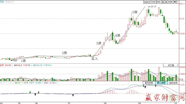
Task: Click the 加自选 add-to-watchlist button
Action: point(147,2)
